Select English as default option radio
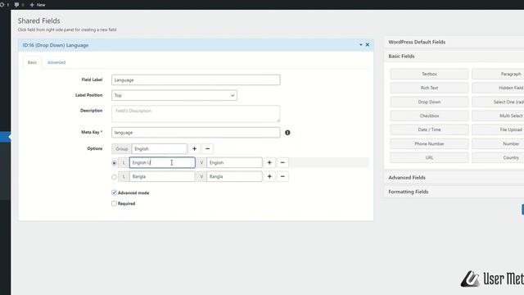The image size is (524, 295). (x=115, y=163)
